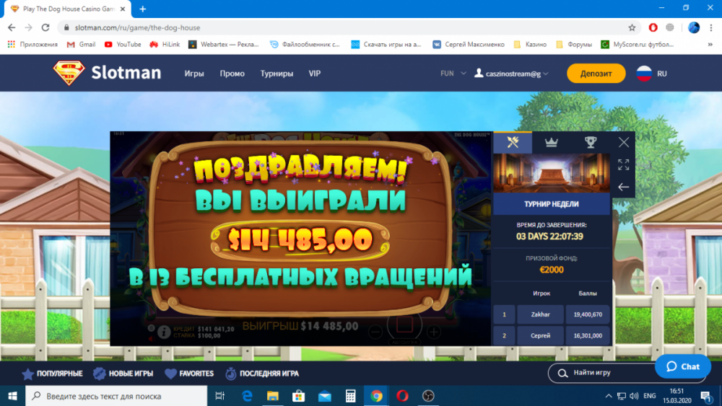Open File Explorer from taskbar
Image resolution: width=722 pixels, height=406 pixels.
pyautogui.click(x=273, y=396)
